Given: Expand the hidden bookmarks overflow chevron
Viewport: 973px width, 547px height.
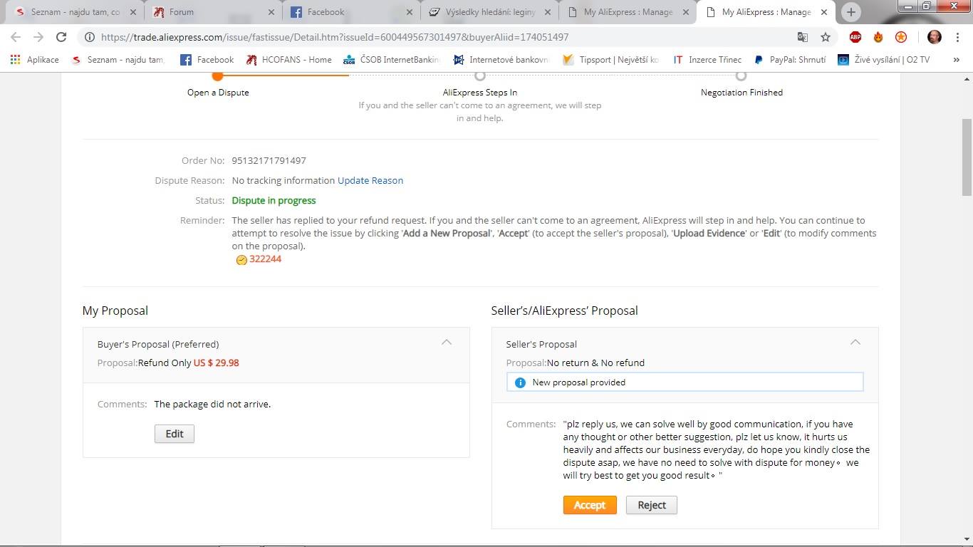Looking at the screenshot, I should tap(956, 60).
